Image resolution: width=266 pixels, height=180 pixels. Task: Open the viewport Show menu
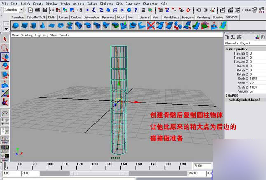click(x=54, y=35)
